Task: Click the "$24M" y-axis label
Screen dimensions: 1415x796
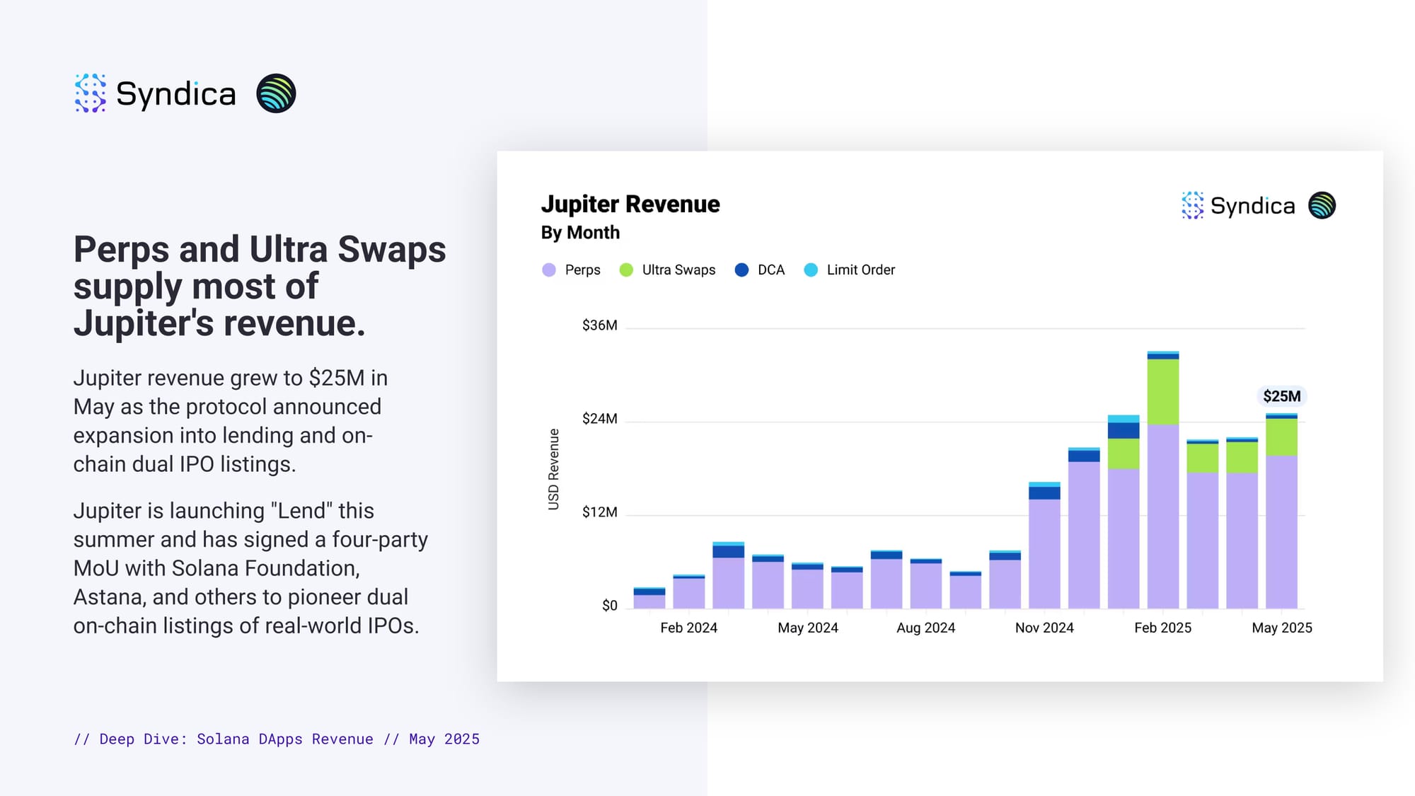Action: [599, 418]
